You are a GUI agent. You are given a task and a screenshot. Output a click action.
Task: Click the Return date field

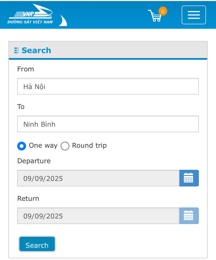98,216
